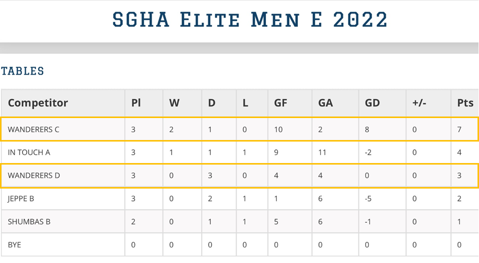Click the W column header
This screenshot has width=479, height=263.
(x=174, y=103)
